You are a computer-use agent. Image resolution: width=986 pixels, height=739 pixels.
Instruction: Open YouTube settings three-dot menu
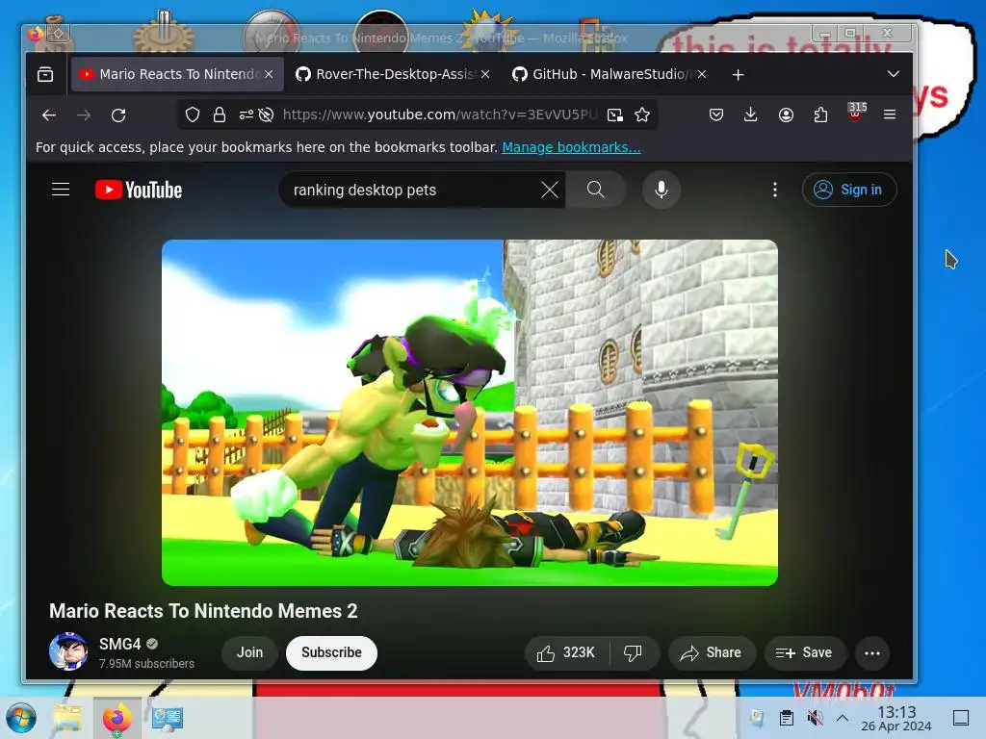pyautogui.click(x=775, y=190)
